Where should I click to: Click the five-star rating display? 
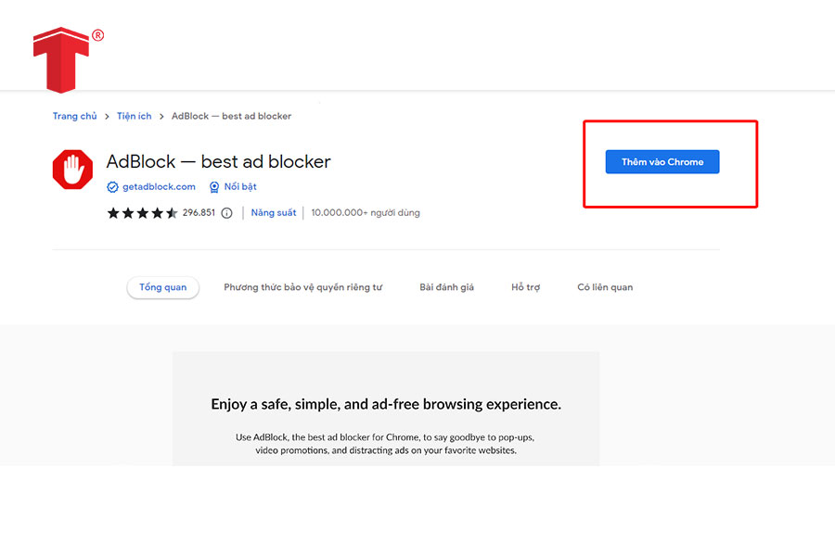(x=142, y=213)
